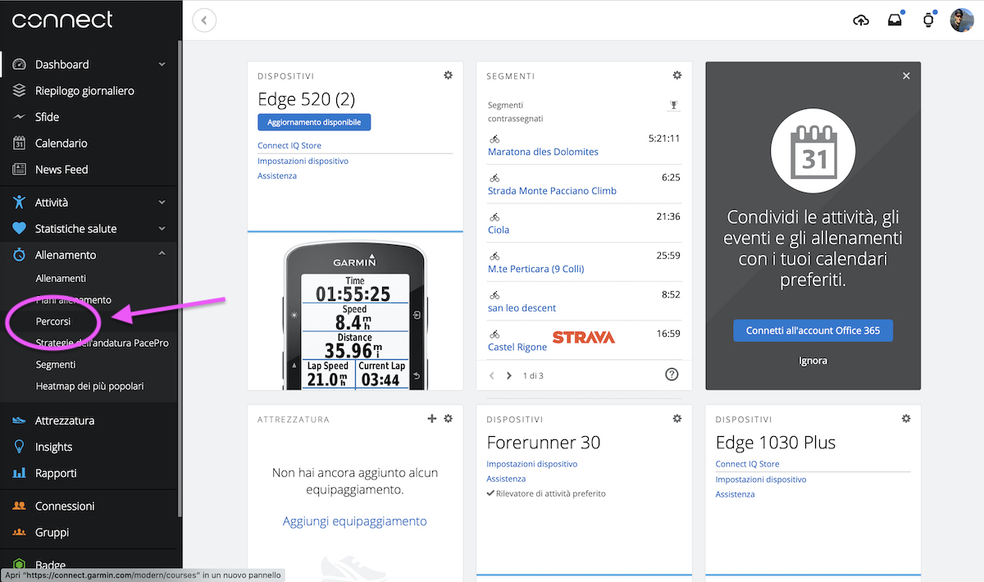
Task: Click Connetti all'account Office 365
Action: pos(813,330)
